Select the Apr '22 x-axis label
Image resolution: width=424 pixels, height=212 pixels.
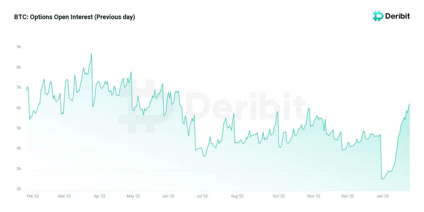pyautogui.click(x=99, y=196)
